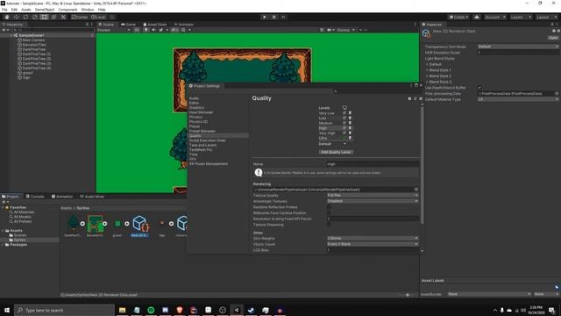Click the Hierarchy add plus button
Viewport: 561px width, 316px height.
pos(4,30)
